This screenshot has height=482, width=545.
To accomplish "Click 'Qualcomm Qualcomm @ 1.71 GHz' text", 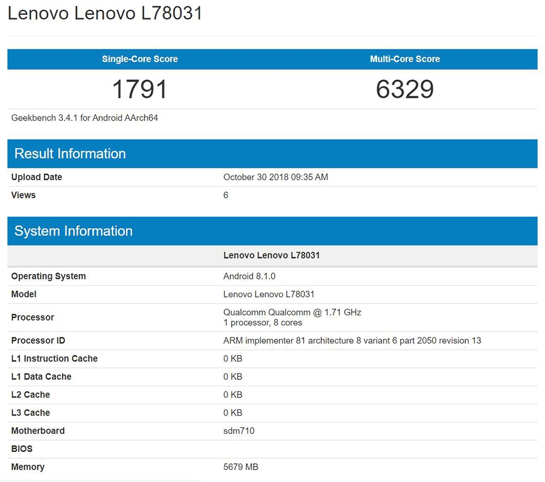I will [292, 312].
